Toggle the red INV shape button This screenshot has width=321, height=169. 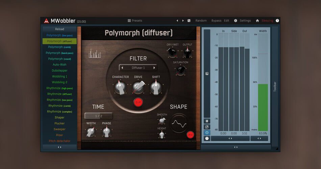[x=190, y=135]
